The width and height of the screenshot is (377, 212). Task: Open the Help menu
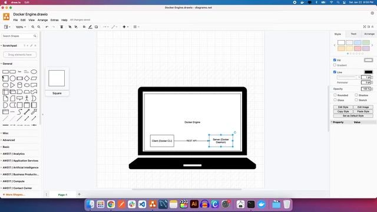pos(64,20)
